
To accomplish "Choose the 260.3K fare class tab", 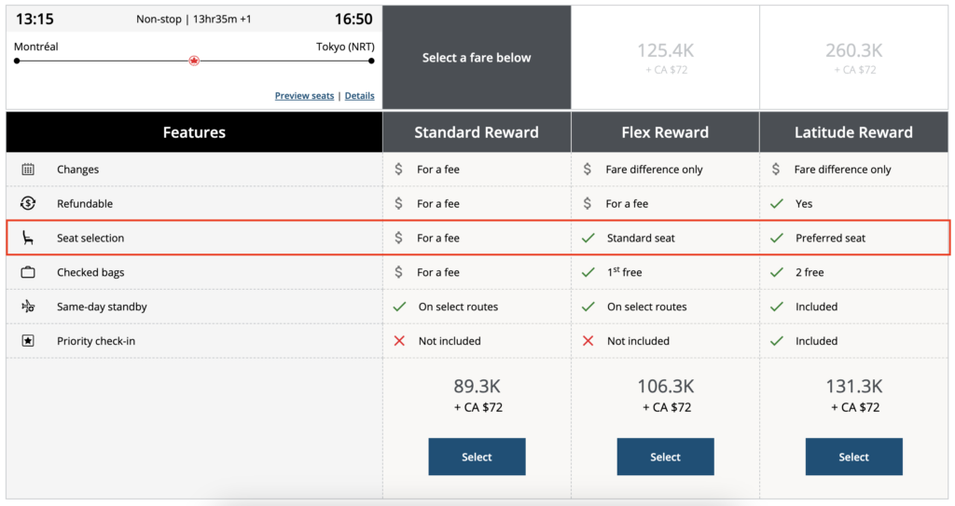I will click(x=853, y=58).
